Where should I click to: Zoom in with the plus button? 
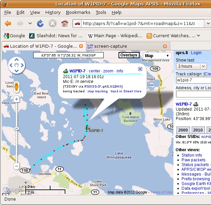click(x=17, y=99)
